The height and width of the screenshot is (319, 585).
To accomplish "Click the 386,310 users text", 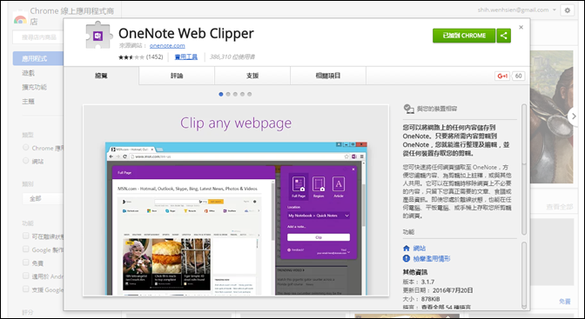I will [232, 57].
